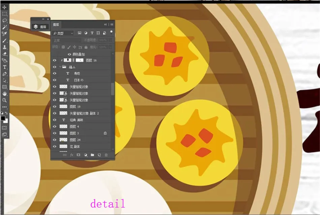Select the Hand tool
Viewport: 320px width, 215px height.
point(4,94)
